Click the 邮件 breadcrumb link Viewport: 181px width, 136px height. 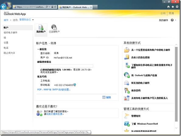(x=6, y=20)
